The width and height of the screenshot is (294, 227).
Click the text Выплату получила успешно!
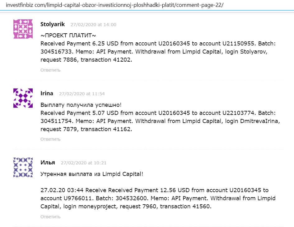81,105
